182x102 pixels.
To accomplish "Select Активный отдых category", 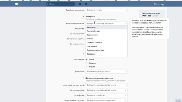I will 106,31.
